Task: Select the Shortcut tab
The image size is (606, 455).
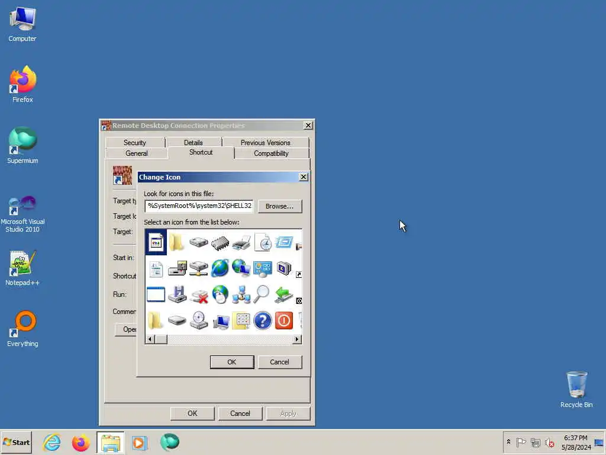Action: 201,152
